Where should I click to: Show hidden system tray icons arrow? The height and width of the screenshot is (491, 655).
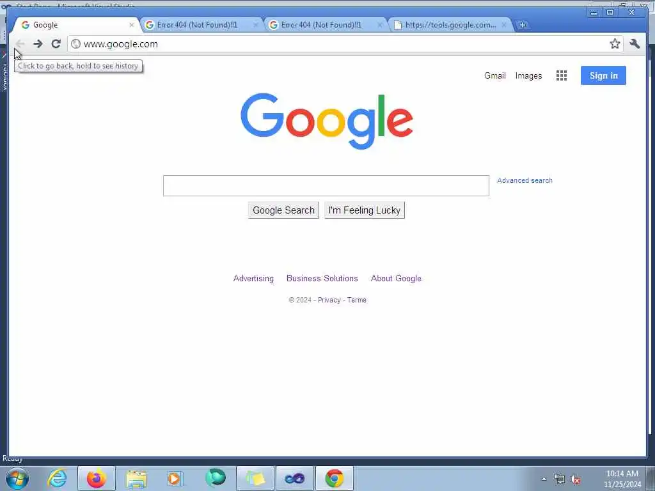(544, 479)
